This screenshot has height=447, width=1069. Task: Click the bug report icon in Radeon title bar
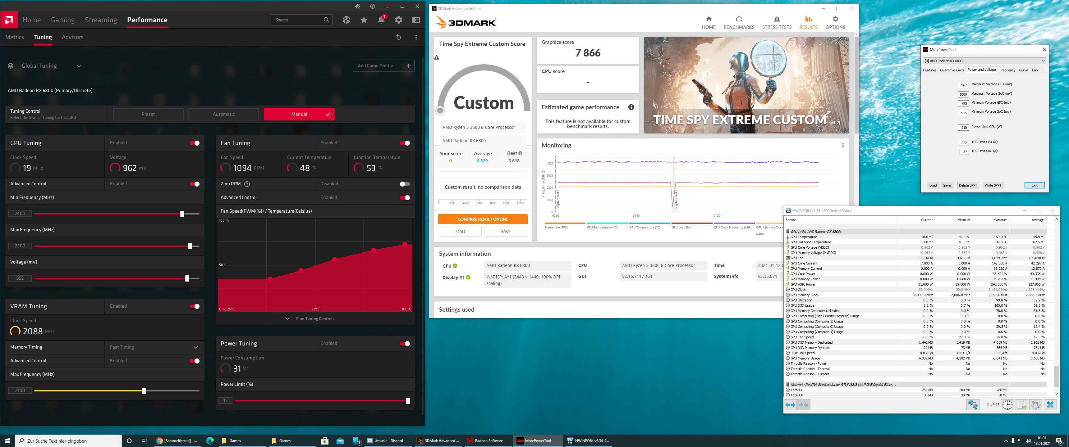pyautogui.click(x=358, y=6)
